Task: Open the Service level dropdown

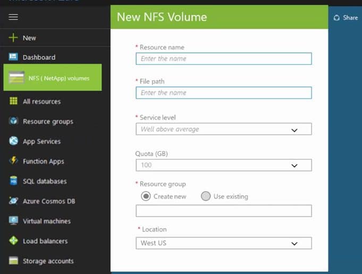Action: tap(224, 129)
